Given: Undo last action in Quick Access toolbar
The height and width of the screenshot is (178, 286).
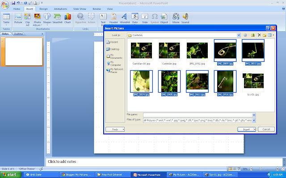Looking at the screenshot, I should (18, 3).
